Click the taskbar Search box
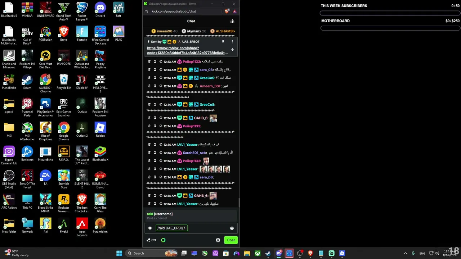Image resolution: width=461 pixels, height=259 pixels. [152, 253]
